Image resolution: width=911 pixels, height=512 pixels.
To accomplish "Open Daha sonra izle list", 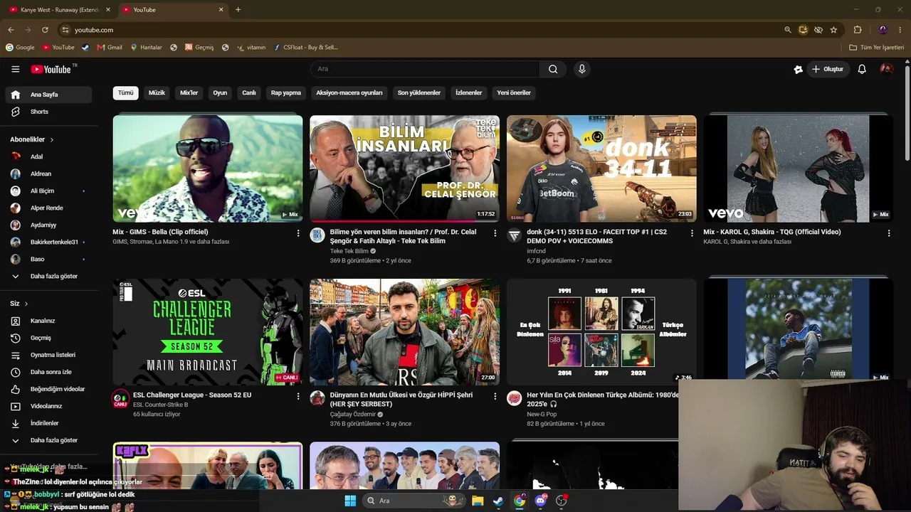I will (x=49, y=372).
